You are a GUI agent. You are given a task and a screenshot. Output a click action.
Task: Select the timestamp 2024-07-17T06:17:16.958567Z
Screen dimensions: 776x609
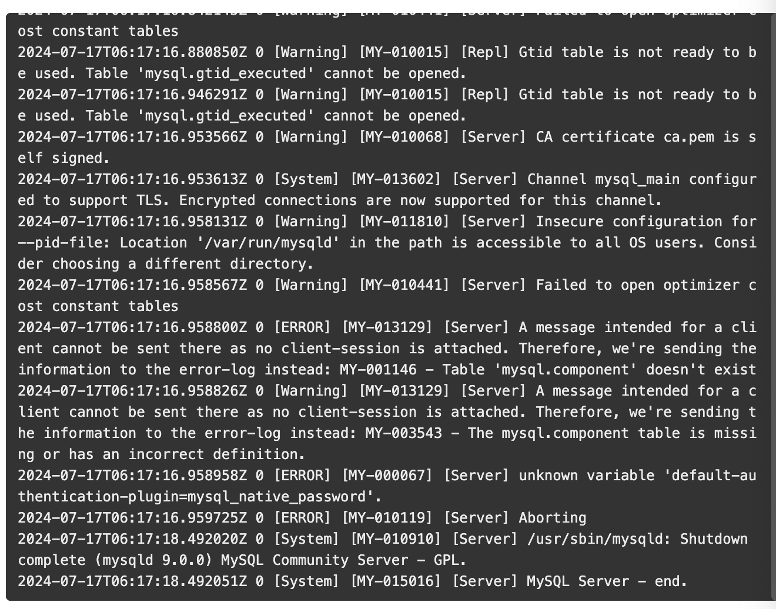point(132,285)
